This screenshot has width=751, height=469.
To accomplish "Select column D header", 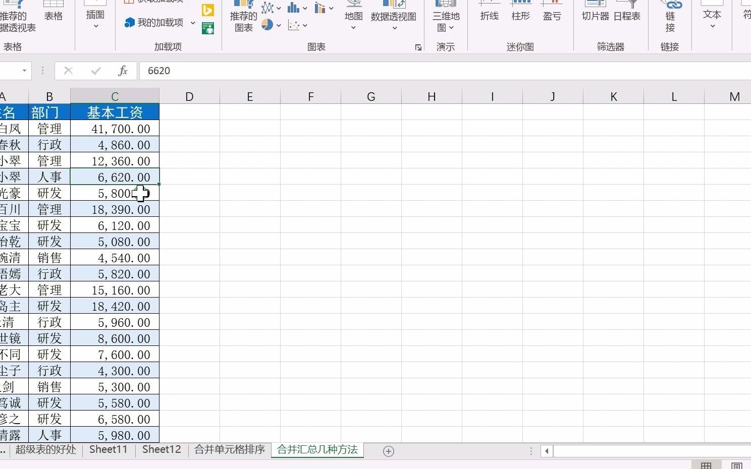I will [189, 96].
